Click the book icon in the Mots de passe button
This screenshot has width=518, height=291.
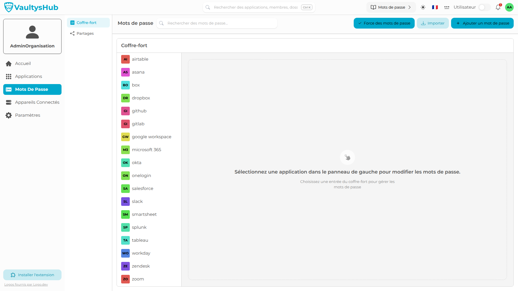(373, 7)
